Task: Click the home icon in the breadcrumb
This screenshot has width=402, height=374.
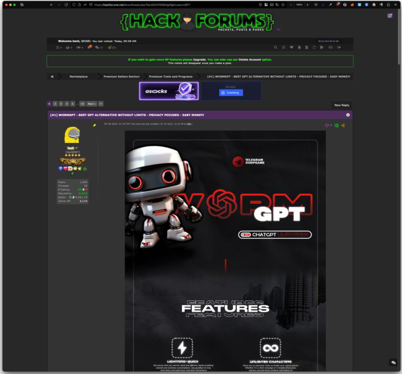Action: (52, 76)
